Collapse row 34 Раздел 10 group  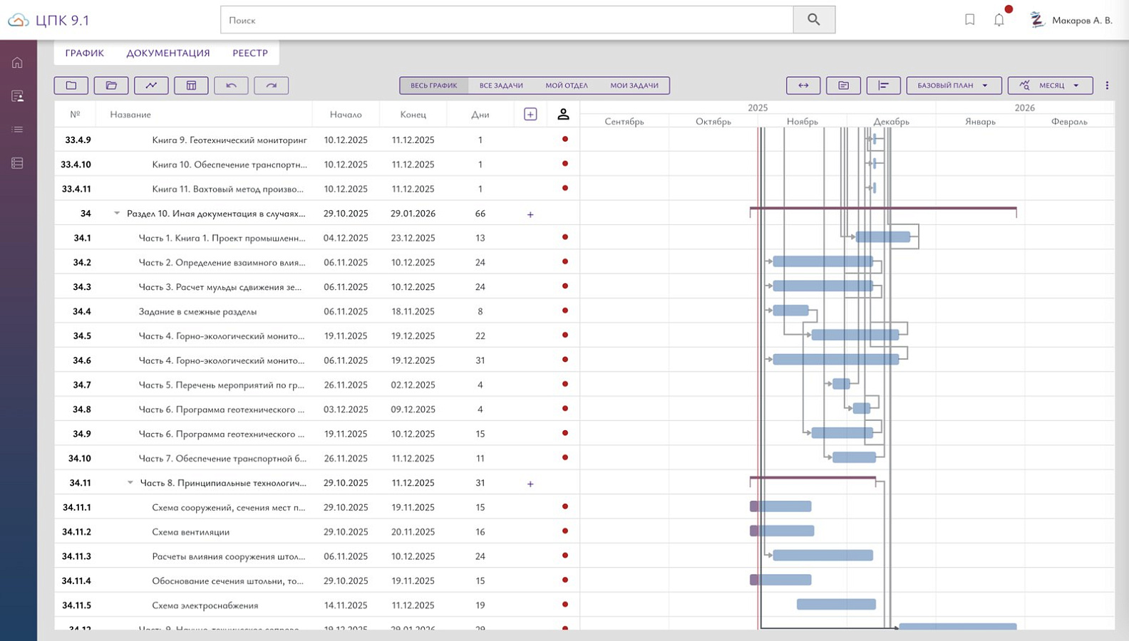(x=117, y=213)
